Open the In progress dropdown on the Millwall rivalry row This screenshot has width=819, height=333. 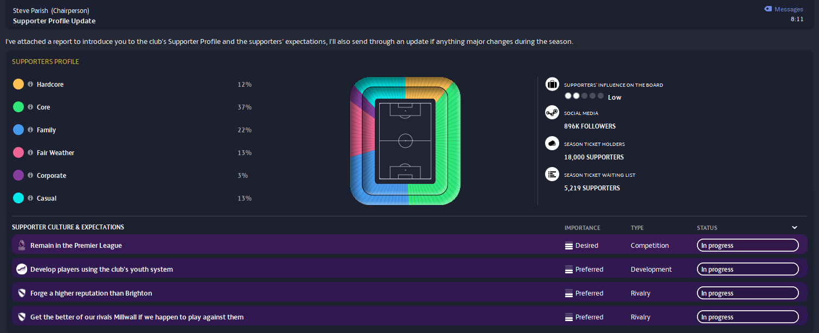coord(747,317)
